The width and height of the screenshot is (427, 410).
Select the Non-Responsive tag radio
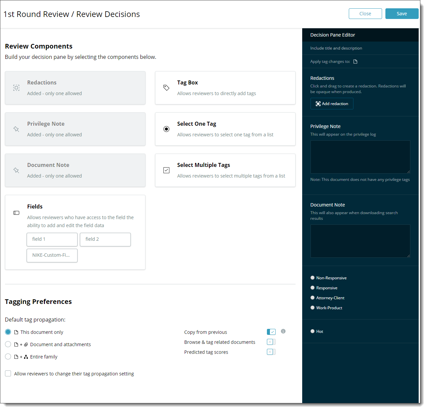click(313, 278)
